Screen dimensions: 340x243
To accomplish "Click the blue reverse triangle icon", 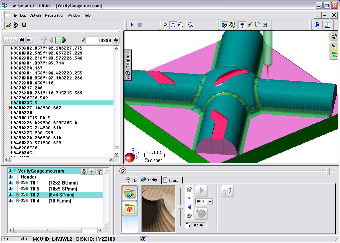I will point(189,207).
